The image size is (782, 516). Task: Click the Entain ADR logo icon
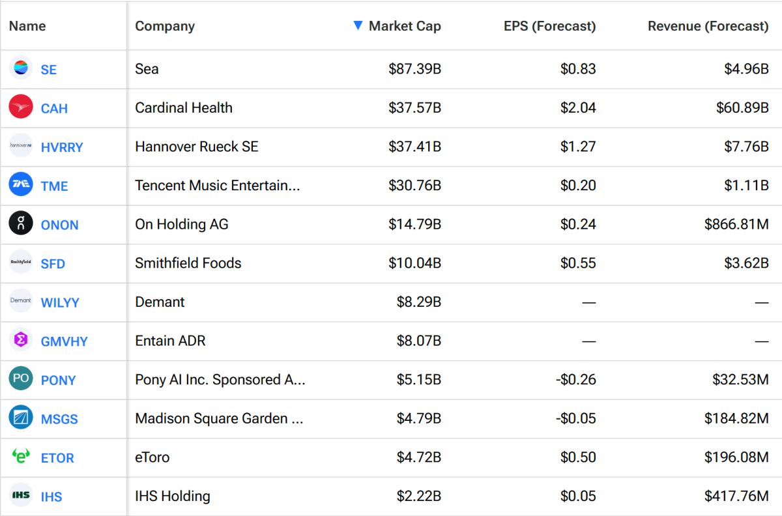(x=20, y=341)
